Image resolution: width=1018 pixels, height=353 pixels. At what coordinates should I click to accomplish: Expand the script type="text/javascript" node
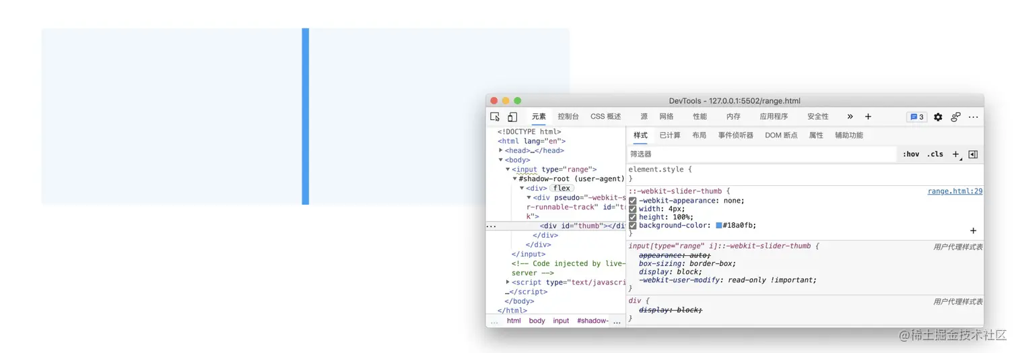tap(508, 282)
